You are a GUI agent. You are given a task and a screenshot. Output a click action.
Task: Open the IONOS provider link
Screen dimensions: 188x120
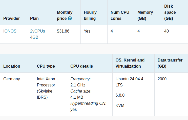pyautogui.click(x=10, y=31)
